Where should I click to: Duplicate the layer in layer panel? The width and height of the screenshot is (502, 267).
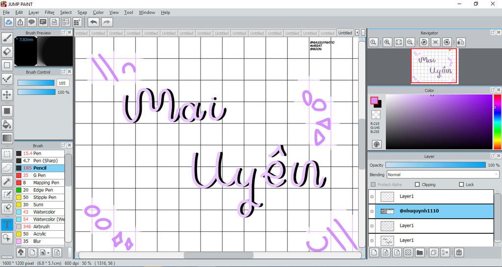pyautogui.click(x=433, y=252)
